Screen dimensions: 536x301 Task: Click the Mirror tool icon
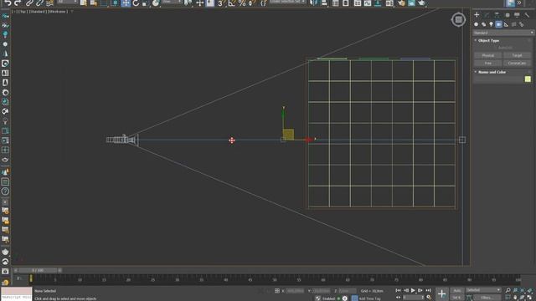click(x=313, y=3)
